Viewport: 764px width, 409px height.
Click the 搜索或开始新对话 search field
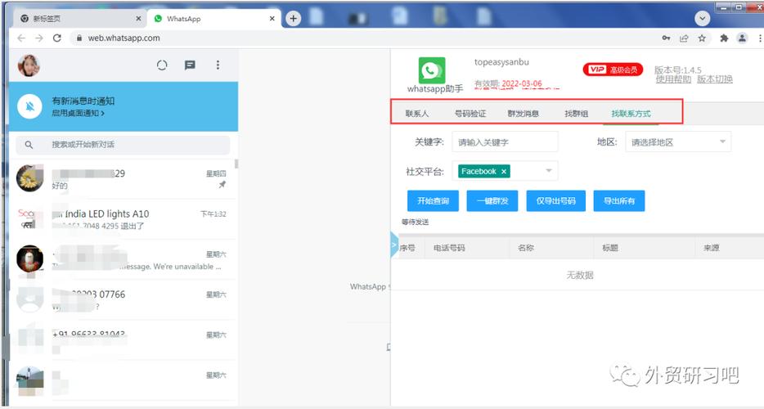[123, 145]
